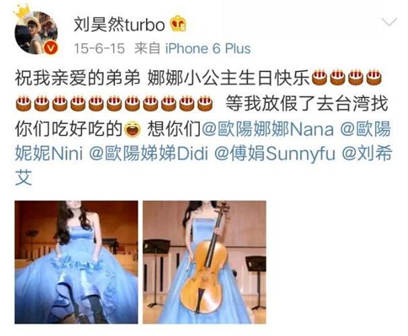
Task: Expand the post options chevron
Action: pyautogui.click(x=389, y=22)
